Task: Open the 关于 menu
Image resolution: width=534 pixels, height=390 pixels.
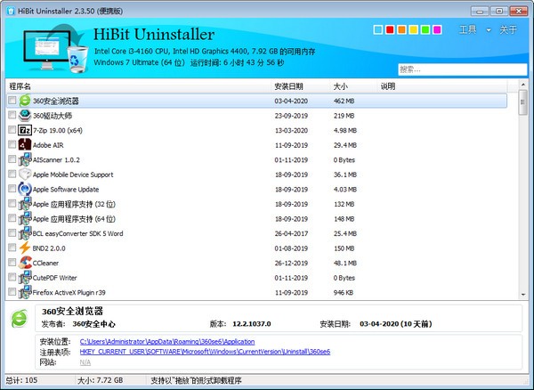Action: pyautogui.click(x=508, y=30)
